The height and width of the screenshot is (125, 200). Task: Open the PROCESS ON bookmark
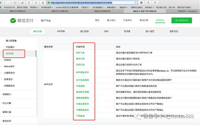click(9, 7)
